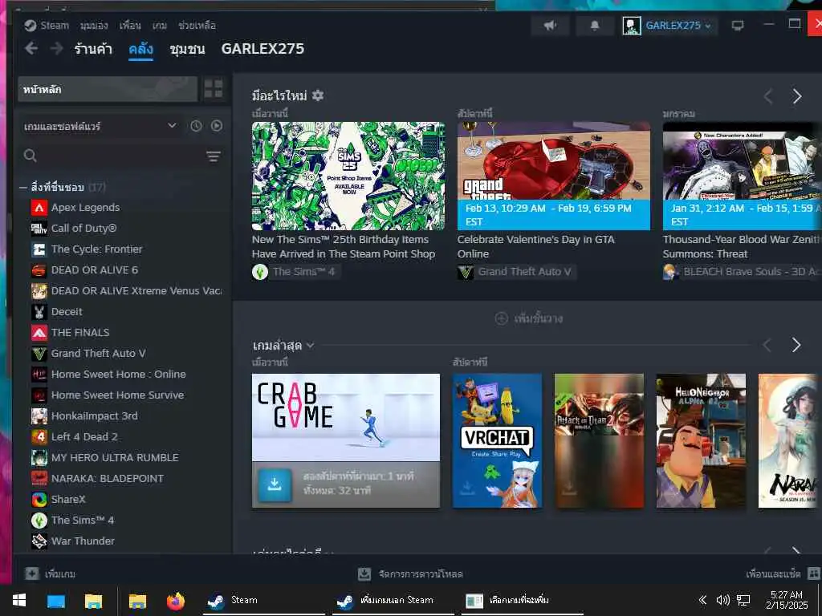
Task: Show next What's New items
Action: pyautogui.click(x=797, y=96)
